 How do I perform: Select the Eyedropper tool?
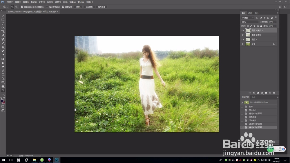pyautogui.click(x=3, y=35)
